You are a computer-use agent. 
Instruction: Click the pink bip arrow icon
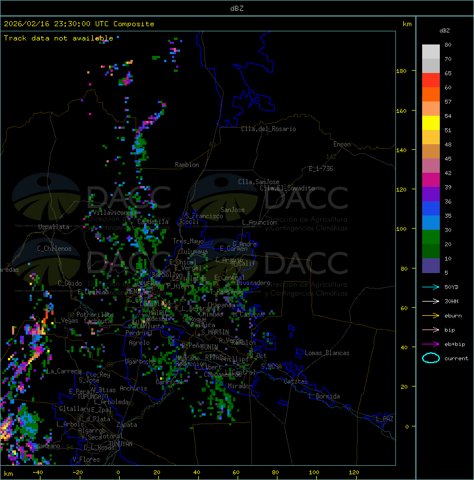pyautogui.click(x=431, y=330)
